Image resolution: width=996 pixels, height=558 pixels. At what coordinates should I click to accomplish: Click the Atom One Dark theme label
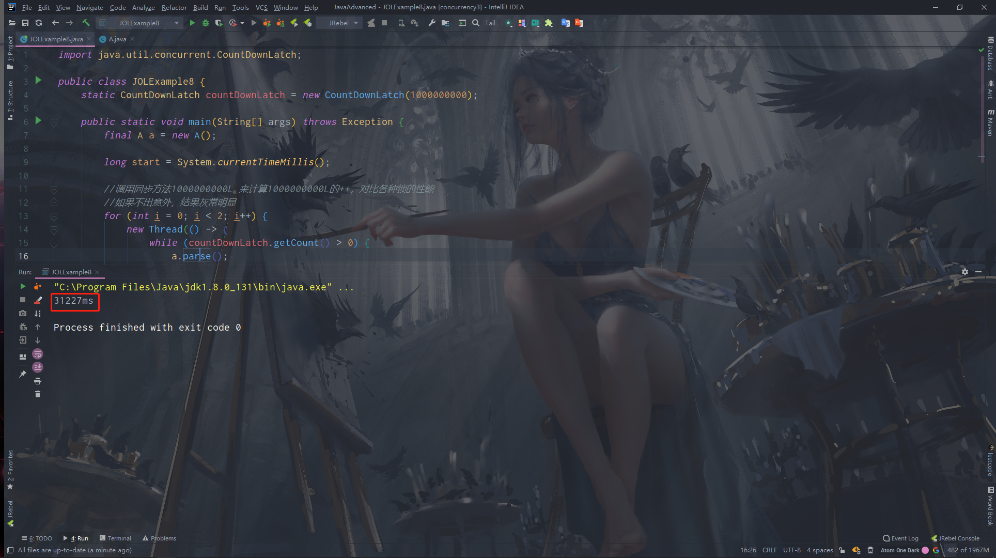tap(900, 550)
